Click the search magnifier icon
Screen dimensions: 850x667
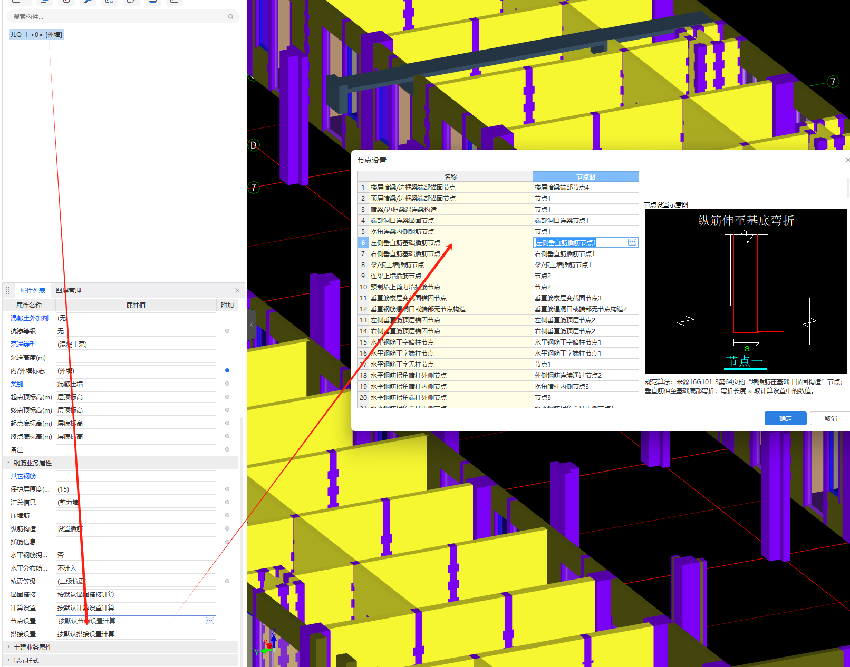click(x=230, y=17)
